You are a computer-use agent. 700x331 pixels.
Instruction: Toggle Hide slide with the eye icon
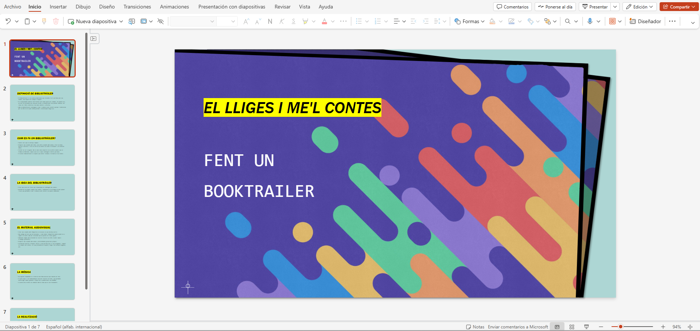pos(161,21)
